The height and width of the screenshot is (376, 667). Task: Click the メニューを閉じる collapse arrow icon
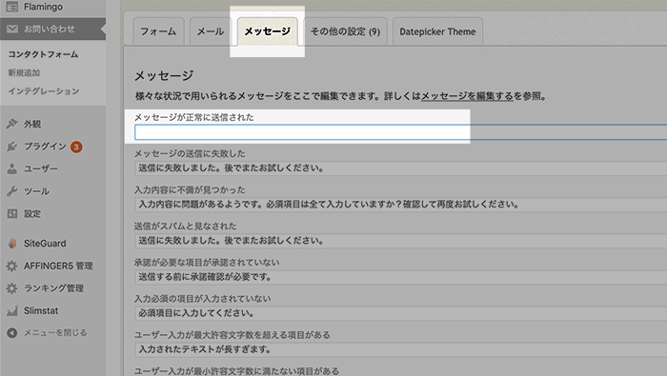(11, 332)
